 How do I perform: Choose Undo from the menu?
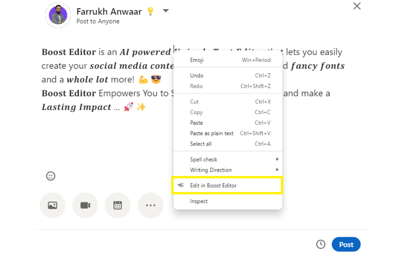coord(196,76)
